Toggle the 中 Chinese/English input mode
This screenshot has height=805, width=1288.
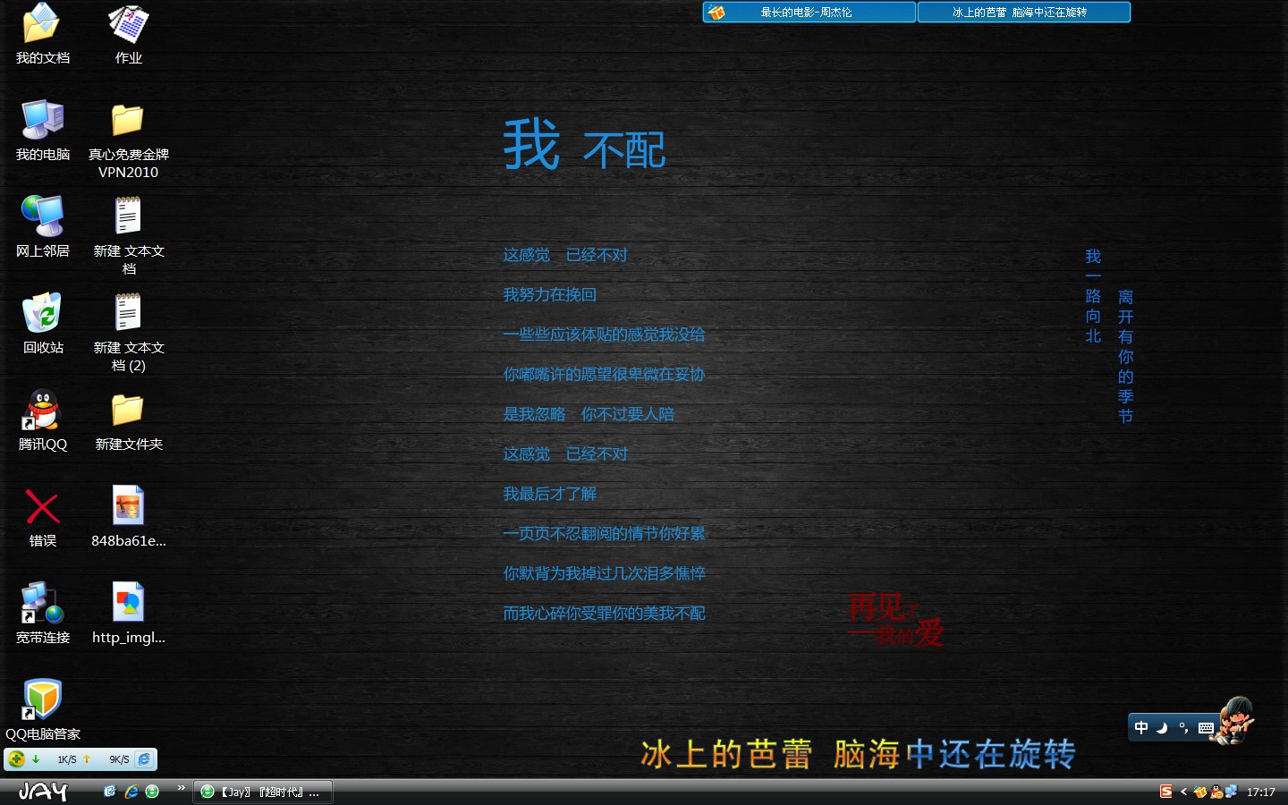click(1141, 728)
